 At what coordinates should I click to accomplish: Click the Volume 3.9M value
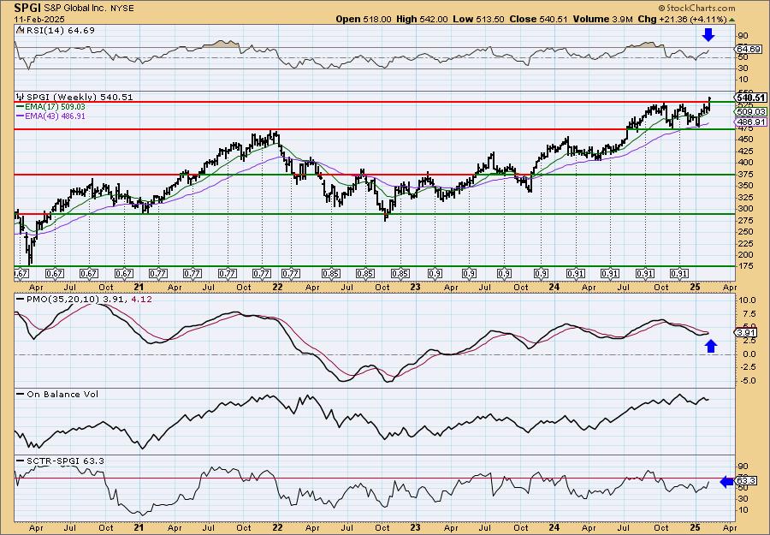pyautogui.click(x=602, y=19)
